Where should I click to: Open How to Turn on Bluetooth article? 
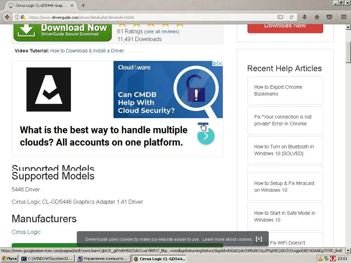(x=285, y=150)
